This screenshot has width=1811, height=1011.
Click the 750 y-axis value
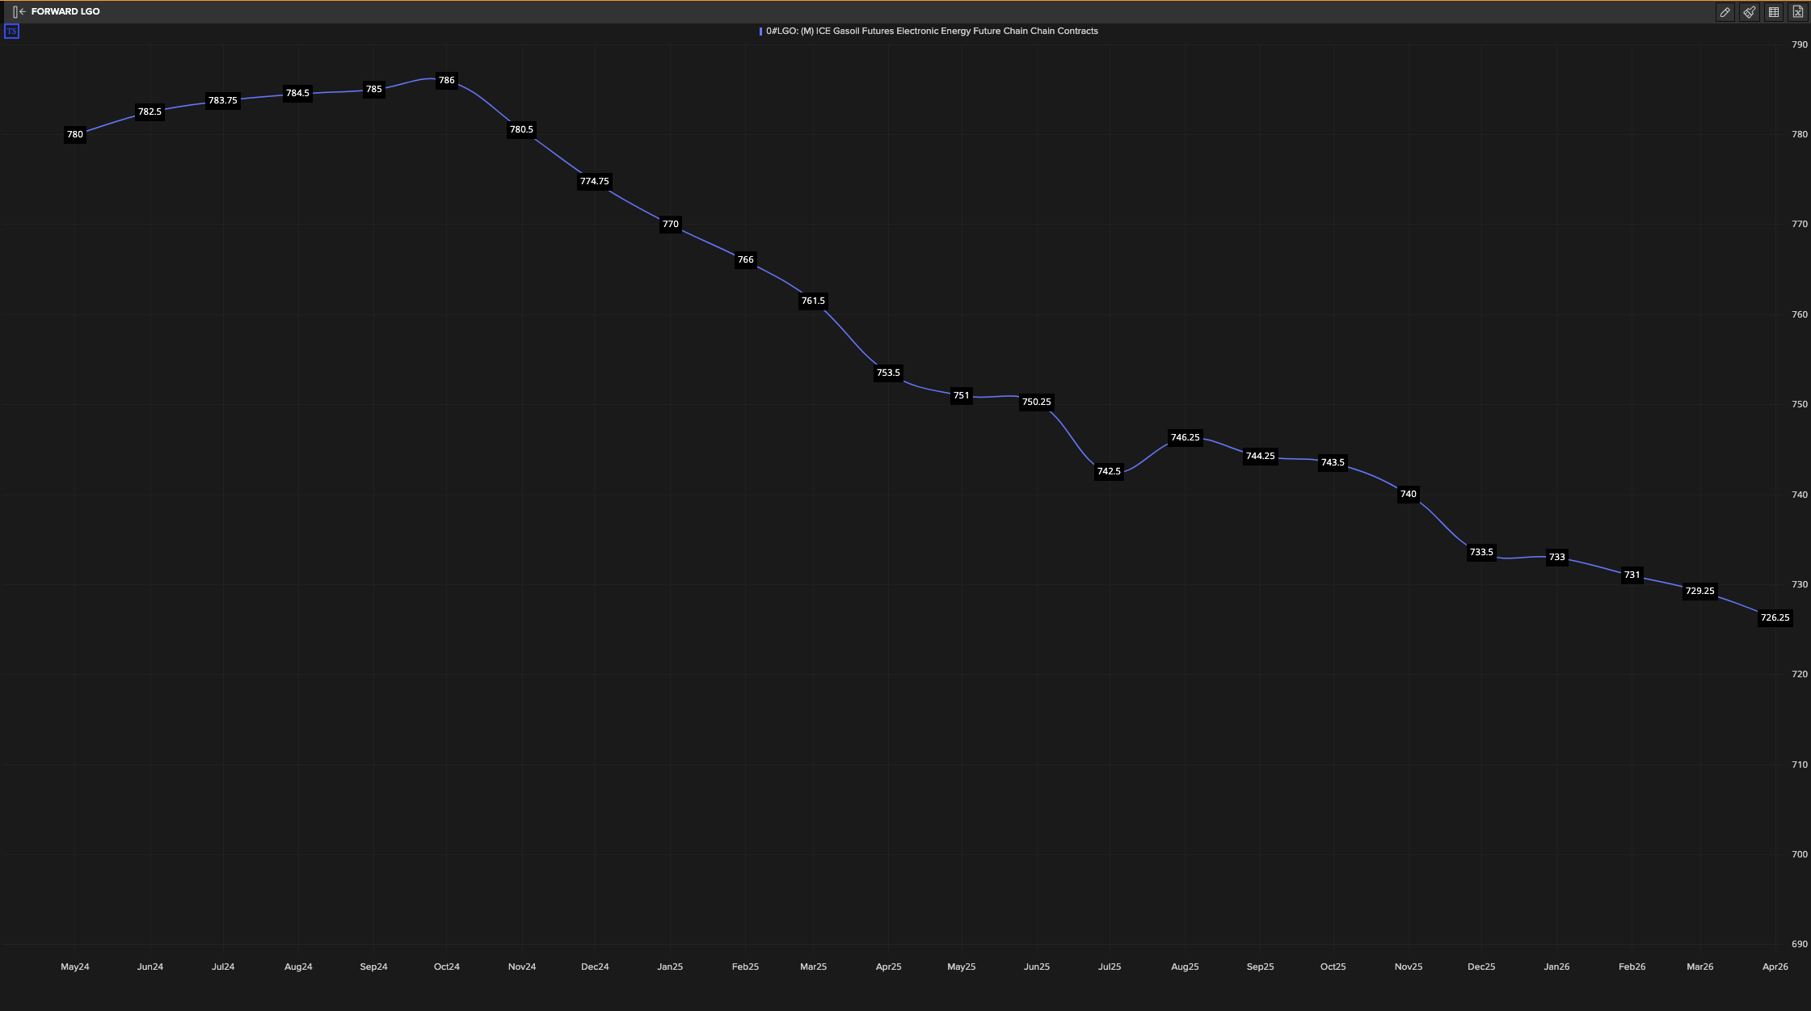pyautogui.click(x=1799, y=405)
